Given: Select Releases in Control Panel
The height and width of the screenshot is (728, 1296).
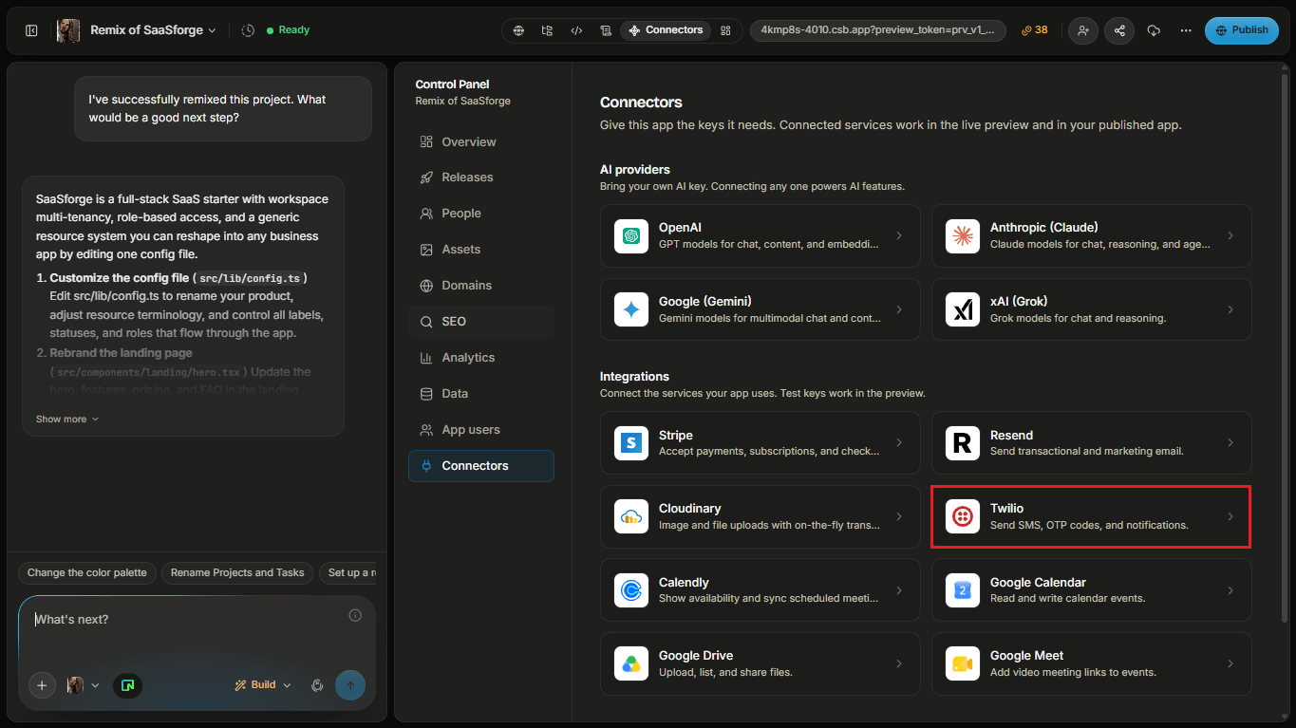Looking at the screenshot, I should (481, 177).
